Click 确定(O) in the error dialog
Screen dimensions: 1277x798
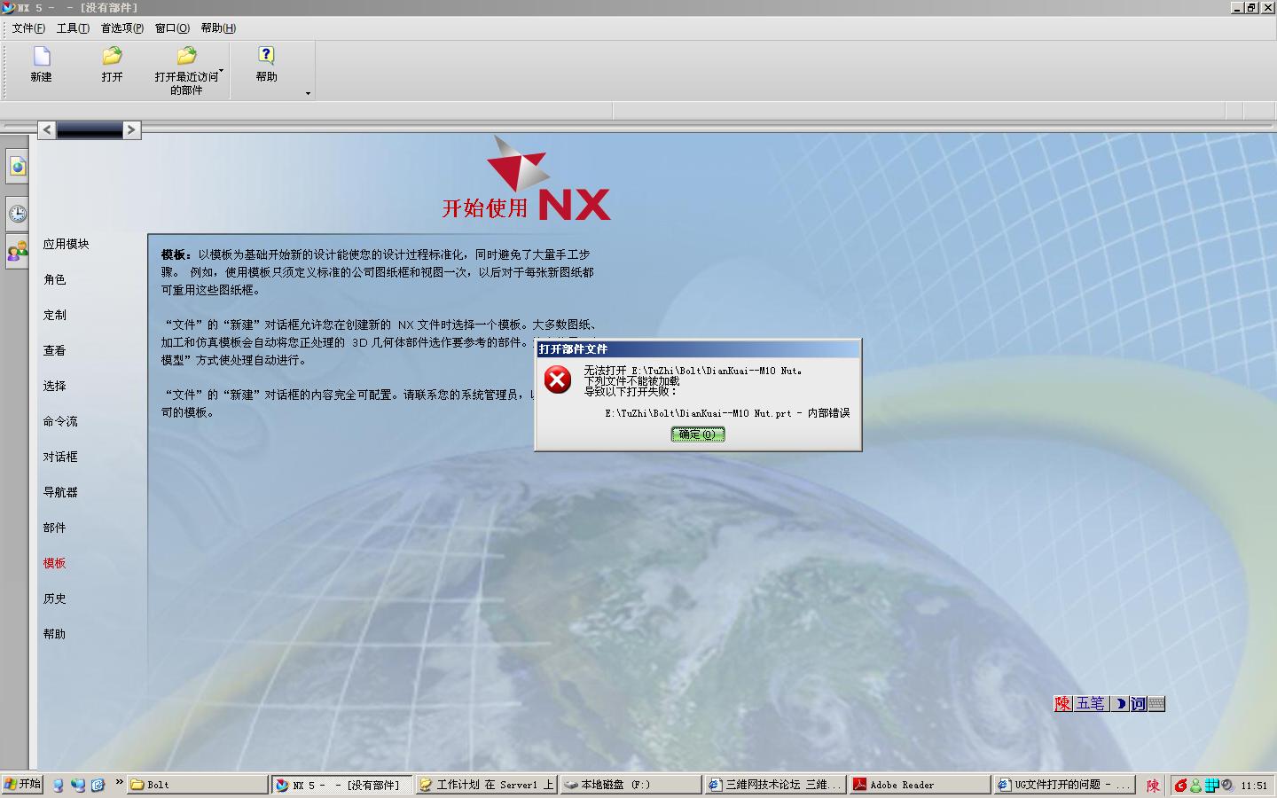tap(698, 434)
